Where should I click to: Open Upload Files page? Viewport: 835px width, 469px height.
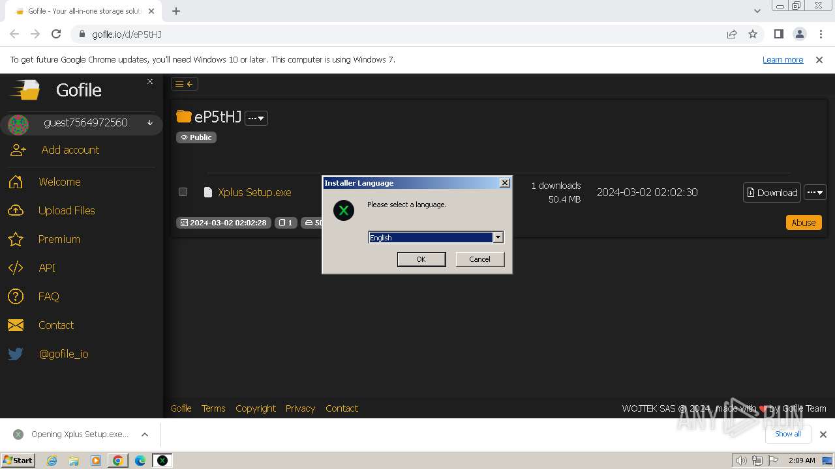pyautogui.click(x=67, y=210)
